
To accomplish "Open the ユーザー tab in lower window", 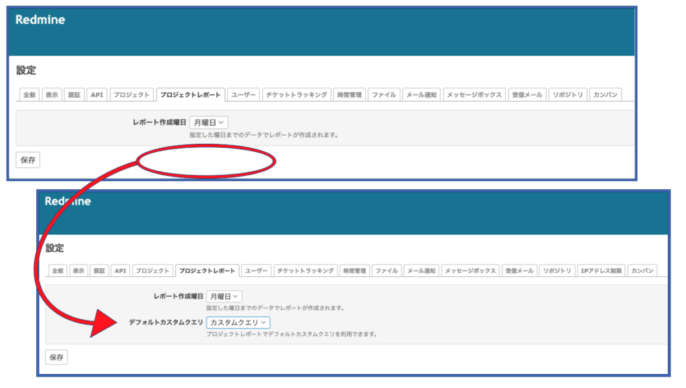I will (x=257, y=271).
